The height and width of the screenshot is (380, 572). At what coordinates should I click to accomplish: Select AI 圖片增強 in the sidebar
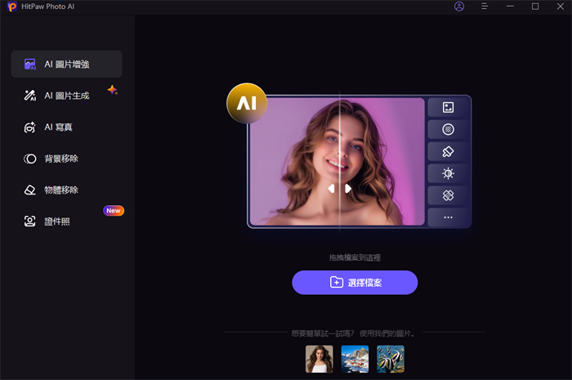pyautogui.click(x=66, y=64)
